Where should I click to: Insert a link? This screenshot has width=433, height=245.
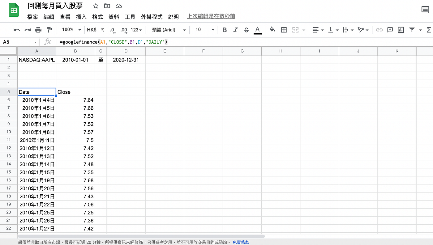pyautogui.click(x=379, y=30)
